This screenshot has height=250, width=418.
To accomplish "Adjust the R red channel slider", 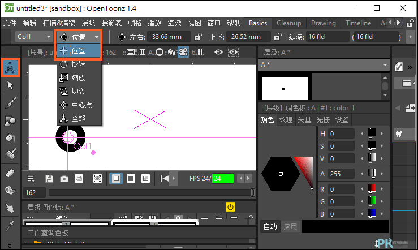I will point(372,189).
